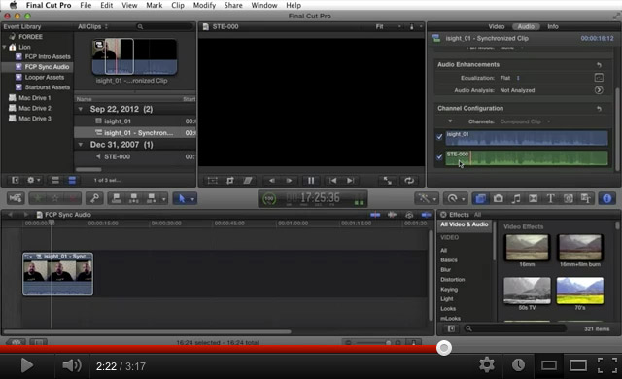
Task: Open the Enhancements (magic wand) menu
Action: pos(427,198)
